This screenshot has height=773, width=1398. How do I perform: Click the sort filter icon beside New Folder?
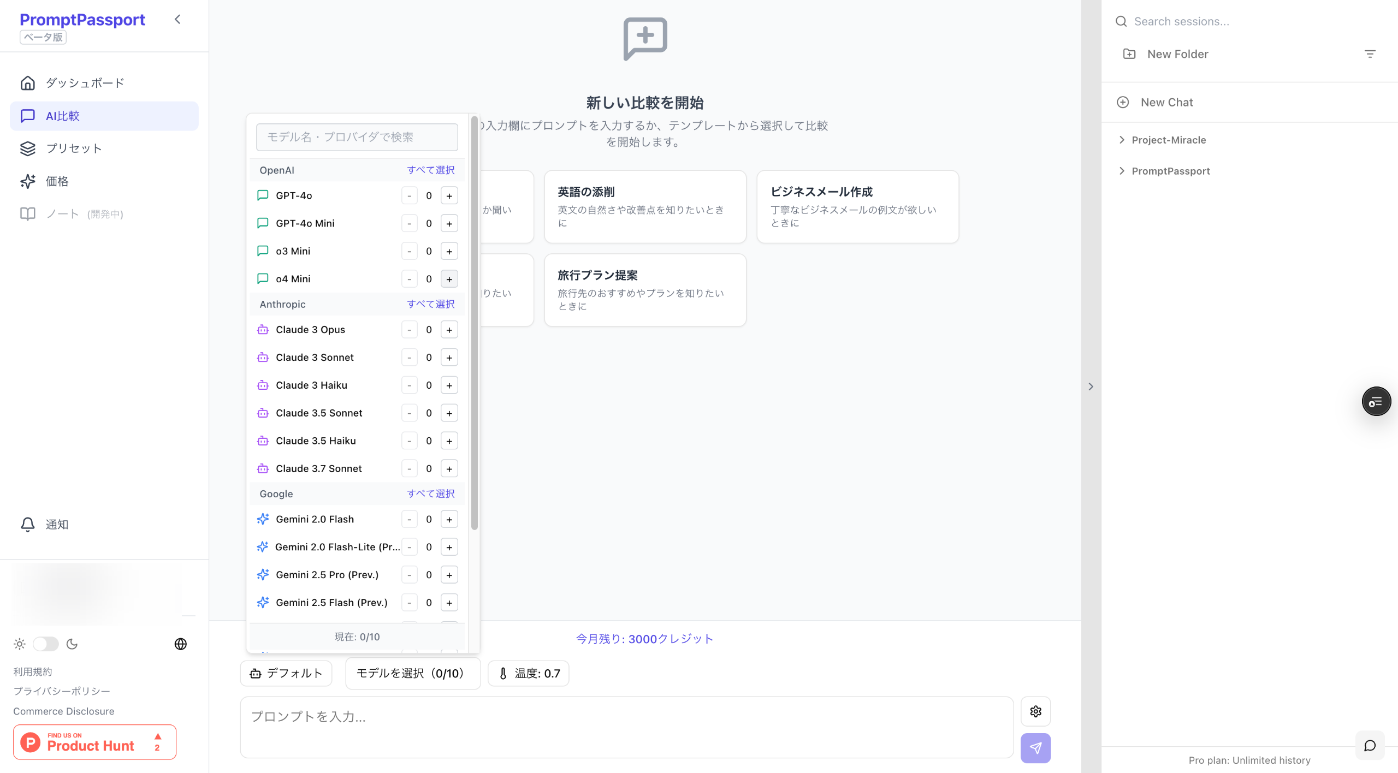tap(1370, 54)
